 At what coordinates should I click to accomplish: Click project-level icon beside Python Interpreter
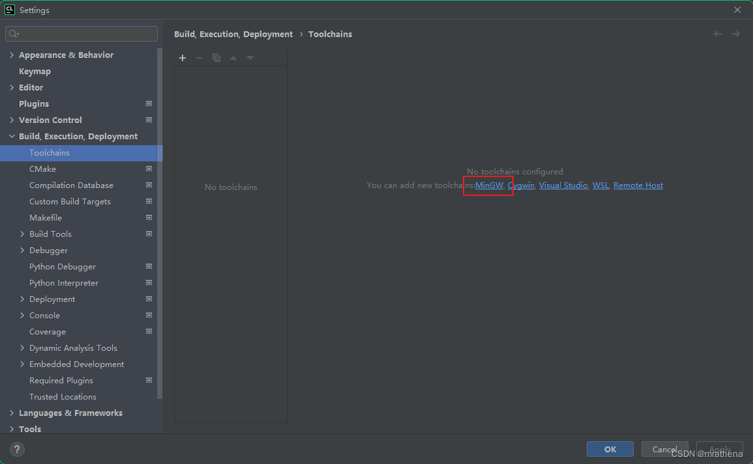coord(149,283)
